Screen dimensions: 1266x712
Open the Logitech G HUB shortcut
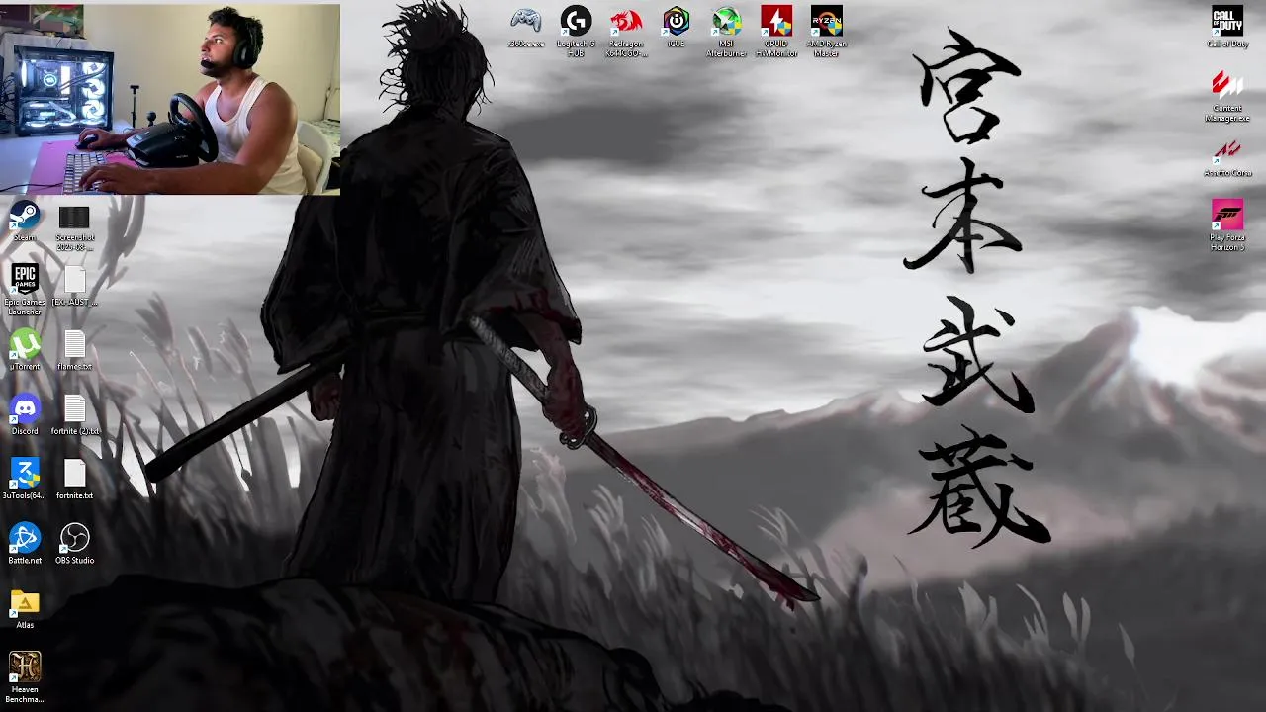click(576, 32)
